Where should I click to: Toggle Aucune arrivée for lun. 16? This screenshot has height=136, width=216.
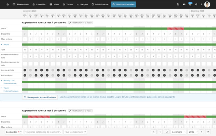(x=109, y=70)
